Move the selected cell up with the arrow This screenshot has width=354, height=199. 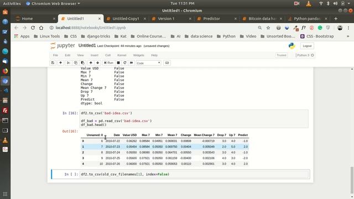tap(91, 63)
